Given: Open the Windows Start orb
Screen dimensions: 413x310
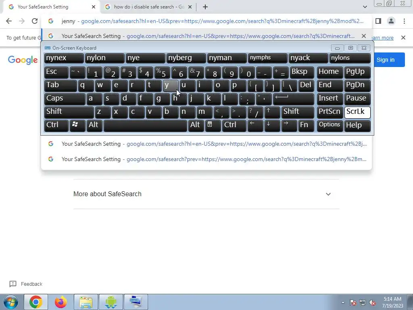Looking at the screenshot, I should tap(11, 302).
